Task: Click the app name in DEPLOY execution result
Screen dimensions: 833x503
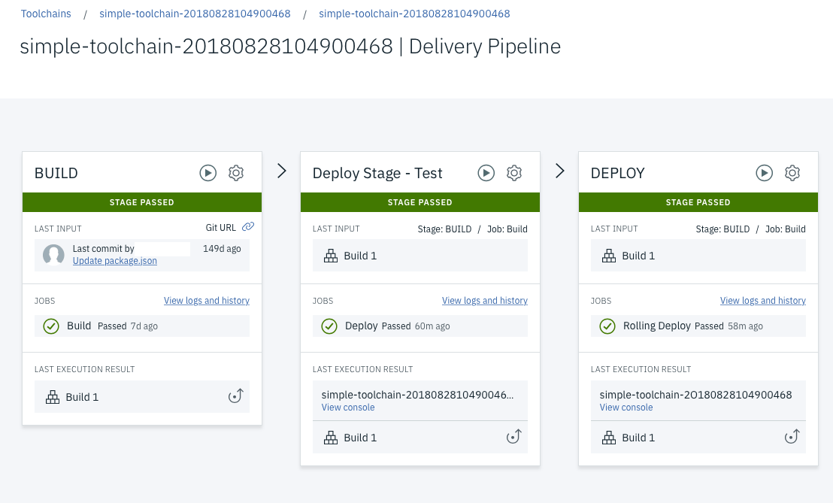Action: tap(695, 395)
